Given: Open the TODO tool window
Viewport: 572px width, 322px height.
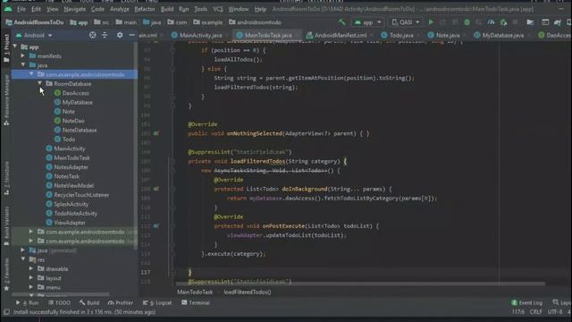Looking at the screenshot, I should pos(60,302).
